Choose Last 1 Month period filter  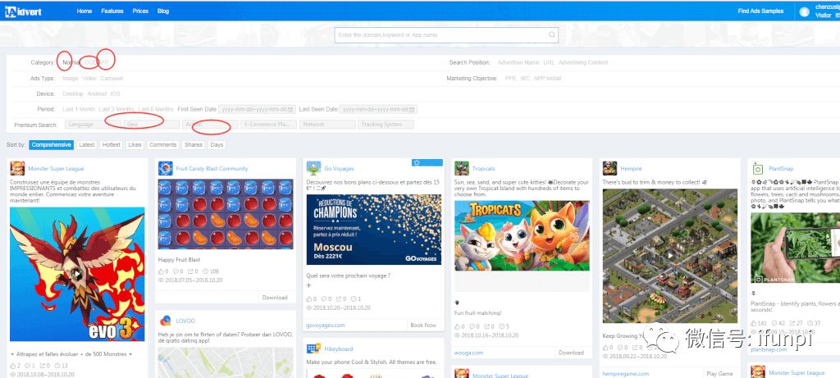(x=79, y=109)
